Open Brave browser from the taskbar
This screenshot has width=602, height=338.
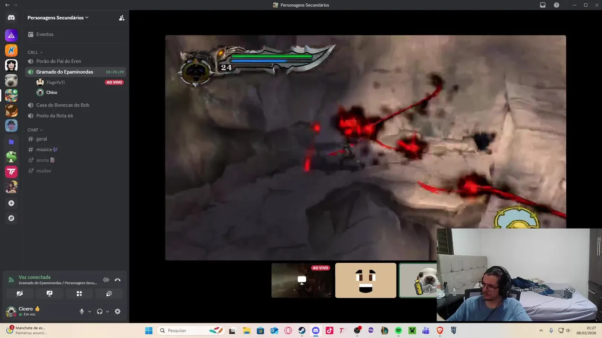[x=440, y=330]
